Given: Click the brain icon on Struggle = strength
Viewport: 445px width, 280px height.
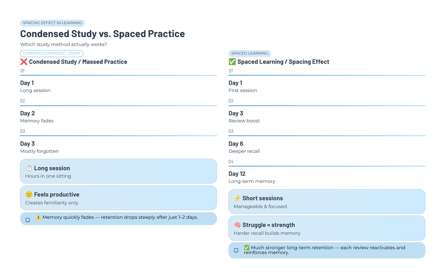Looking at the screenshot, I should coord(237,225).
